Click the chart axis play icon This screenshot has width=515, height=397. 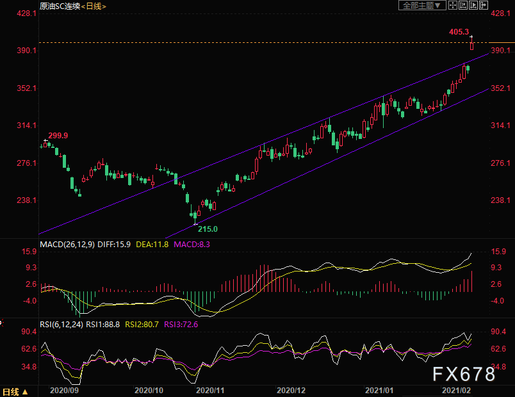click(x=473, y=5)
